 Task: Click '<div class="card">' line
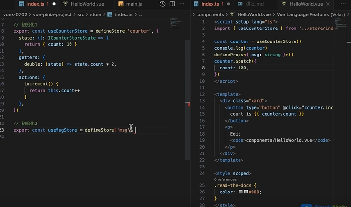243,101
